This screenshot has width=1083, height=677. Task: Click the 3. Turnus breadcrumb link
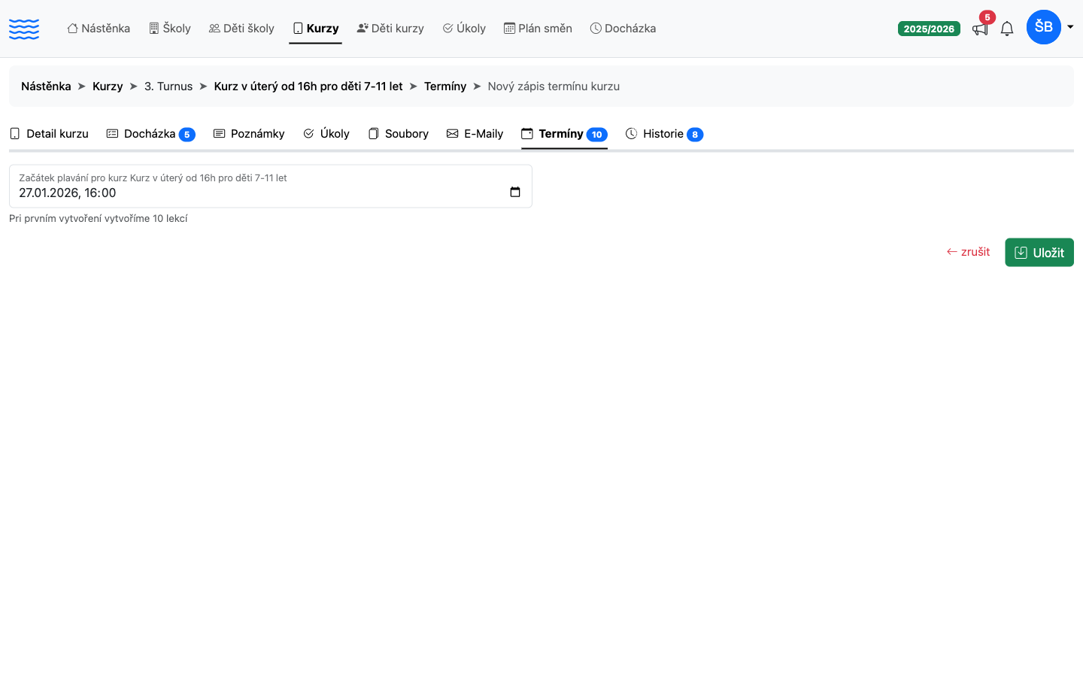point(168,87)
